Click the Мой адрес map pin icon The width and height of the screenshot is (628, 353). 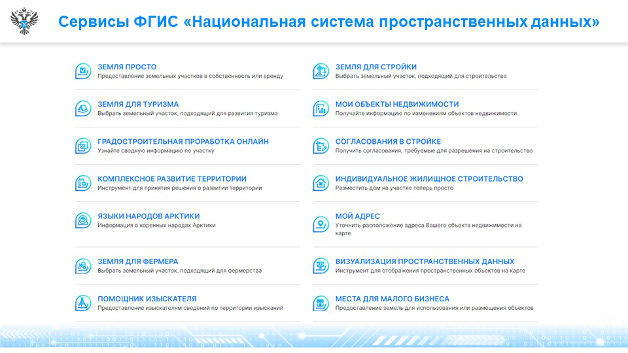[x=321, y=224]
